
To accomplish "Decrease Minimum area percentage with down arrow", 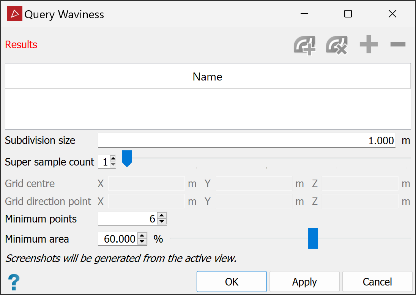I will pos(142,241).
